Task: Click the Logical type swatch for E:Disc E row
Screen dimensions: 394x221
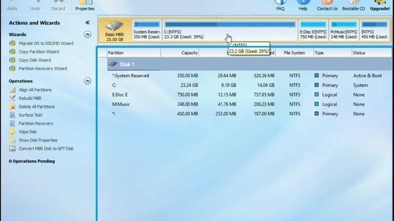Action: point(316,95)
